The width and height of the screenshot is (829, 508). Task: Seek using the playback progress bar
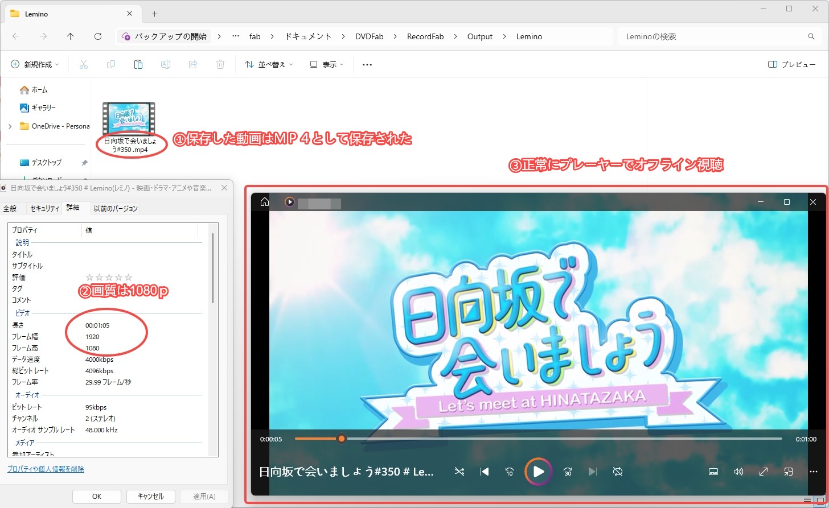538,439
